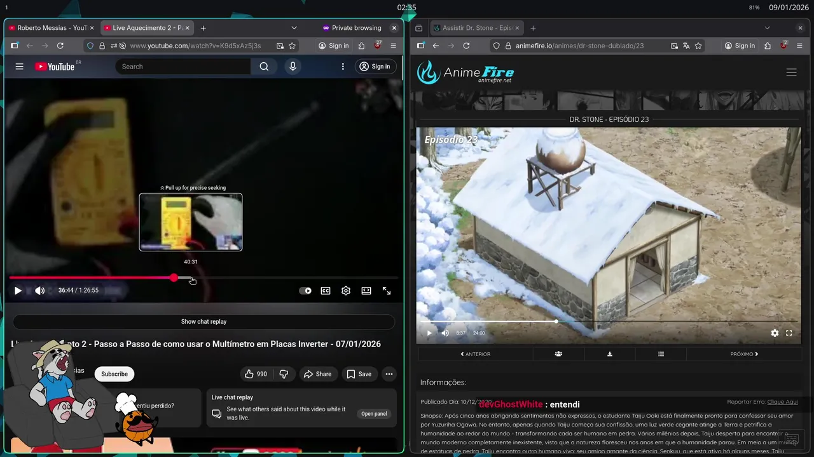Screen dimensions: 814x457
Task: Click the group users icon below player
Action: (558, 354)
